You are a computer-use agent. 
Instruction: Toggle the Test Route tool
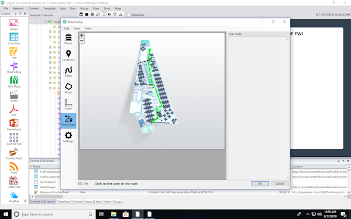(x=68, y=121)
